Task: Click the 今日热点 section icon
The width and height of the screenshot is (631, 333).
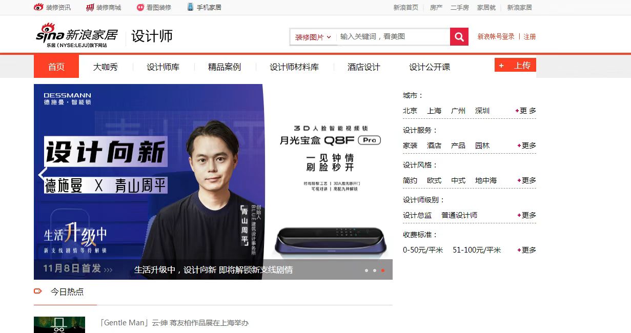Action: 37,292
